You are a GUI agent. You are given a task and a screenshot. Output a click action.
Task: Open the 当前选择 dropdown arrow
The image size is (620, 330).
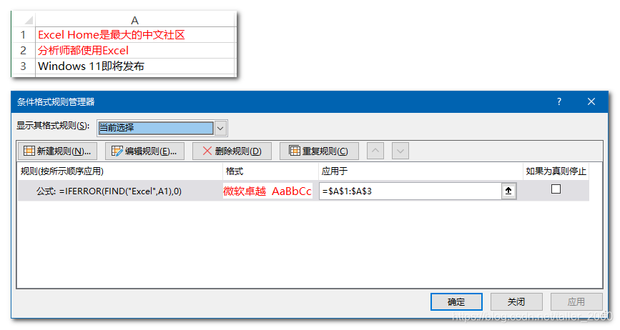pos(221,128)
